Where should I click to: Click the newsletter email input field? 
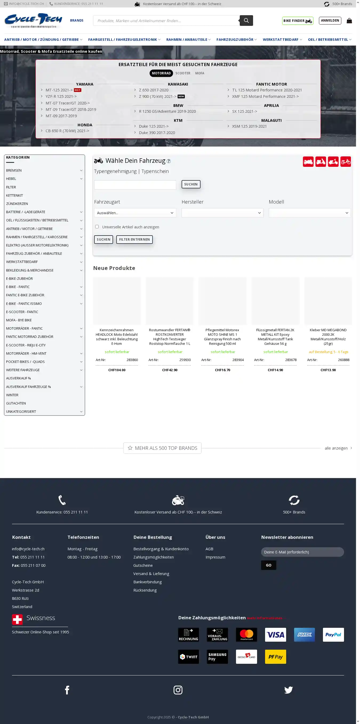click(x=302, y=552)
